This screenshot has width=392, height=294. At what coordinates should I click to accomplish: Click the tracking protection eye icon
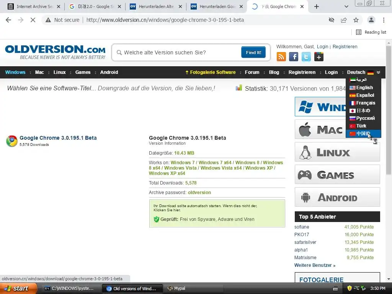click(x=332, y=20)
